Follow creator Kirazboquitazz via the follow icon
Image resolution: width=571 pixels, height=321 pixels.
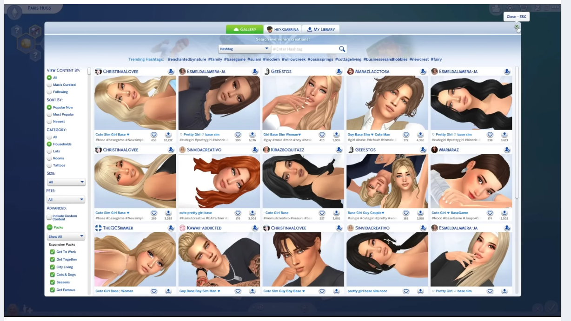tap(339, 150)
